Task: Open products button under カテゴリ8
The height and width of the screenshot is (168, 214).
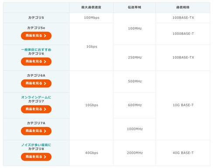Action: tap(36, 157)
